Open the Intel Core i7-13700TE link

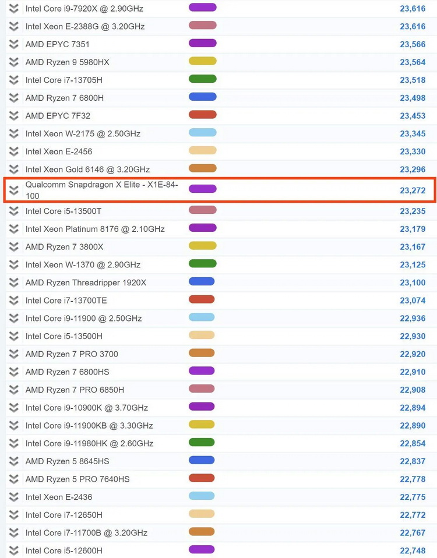66,301
